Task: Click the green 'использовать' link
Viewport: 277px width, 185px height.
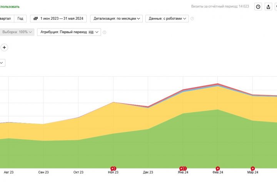Action: [x=10, y=7]
